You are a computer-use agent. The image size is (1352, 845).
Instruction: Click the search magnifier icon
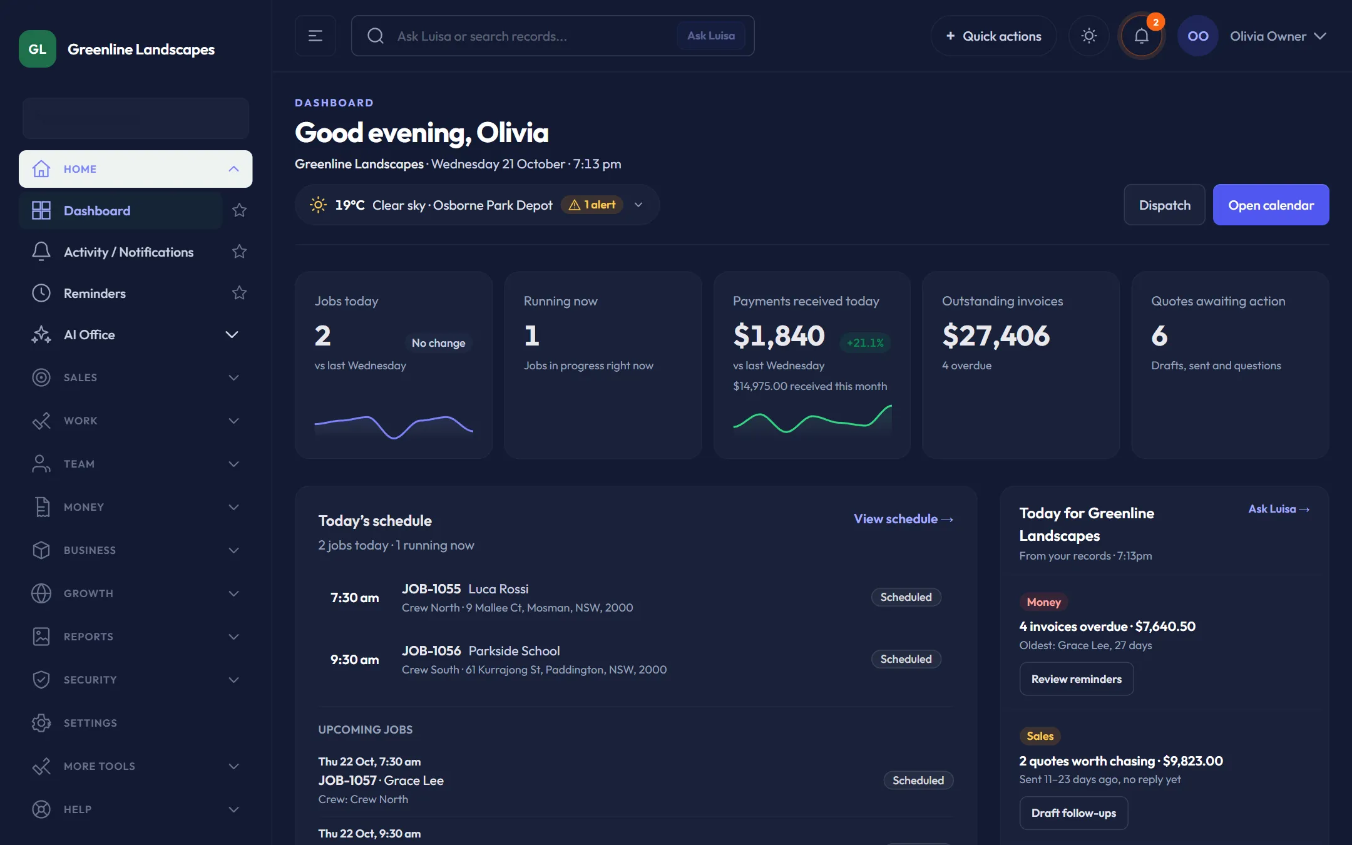point(376,36)
